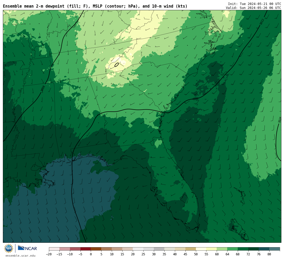Open the ensemble.ucar.edu text
The height and width of the screenshot is (259, 284).
click(21, 256)
